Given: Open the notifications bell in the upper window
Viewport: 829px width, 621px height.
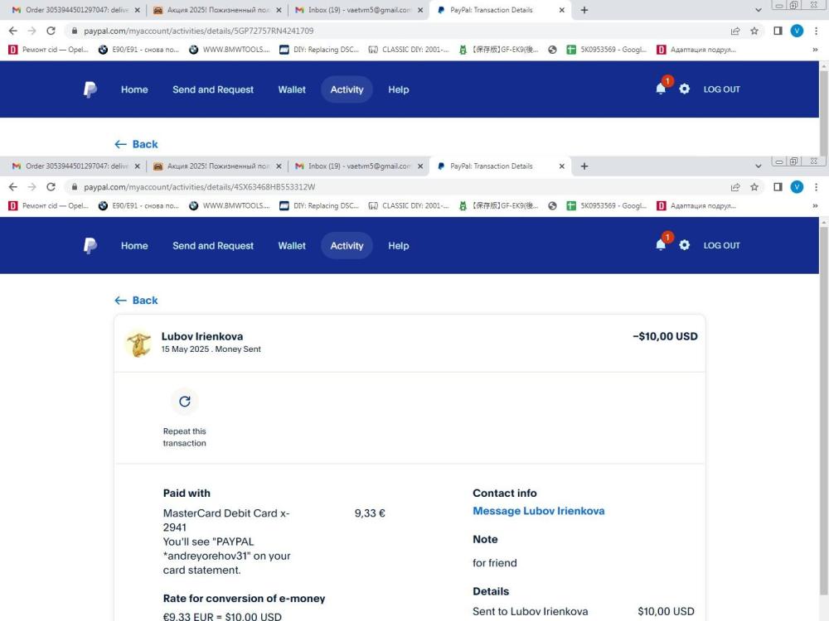Looking at the screenshot, I should click(661, 89).
